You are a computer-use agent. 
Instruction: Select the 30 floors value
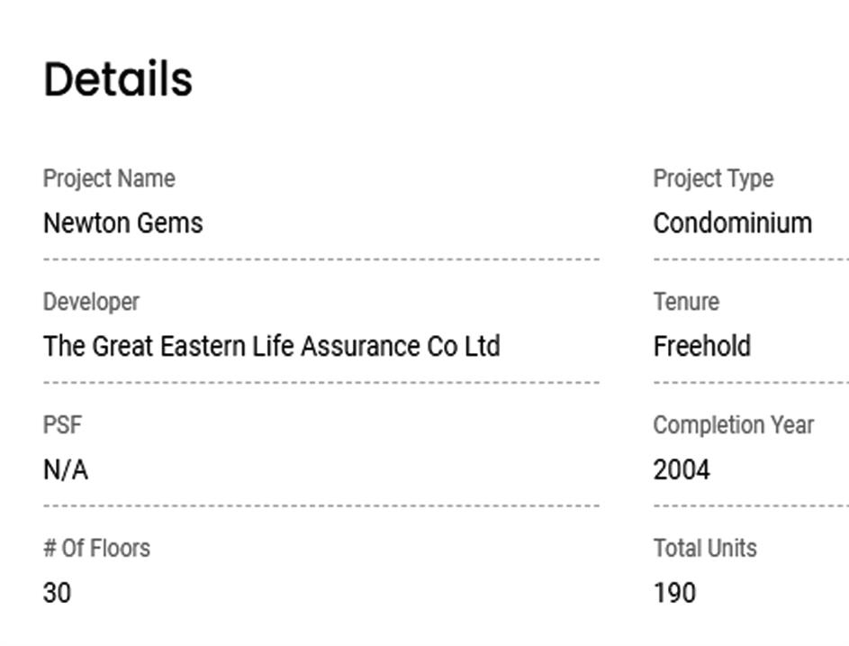click(57, 593)
